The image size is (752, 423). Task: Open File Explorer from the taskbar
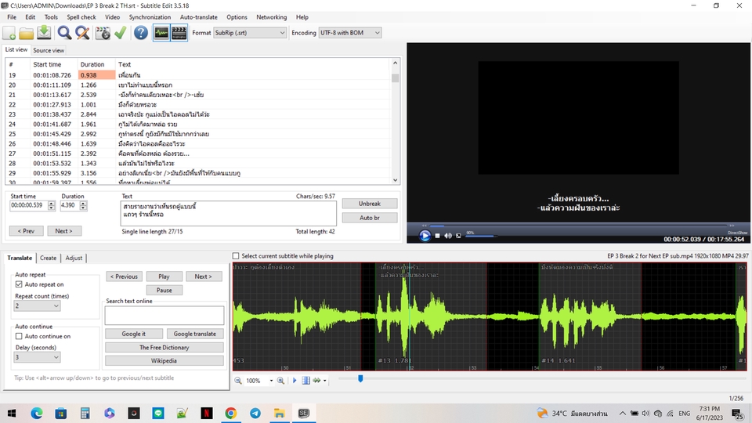pos(279,413)
